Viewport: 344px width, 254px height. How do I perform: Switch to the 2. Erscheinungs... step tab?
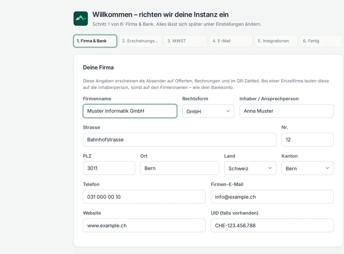(140, 41)
